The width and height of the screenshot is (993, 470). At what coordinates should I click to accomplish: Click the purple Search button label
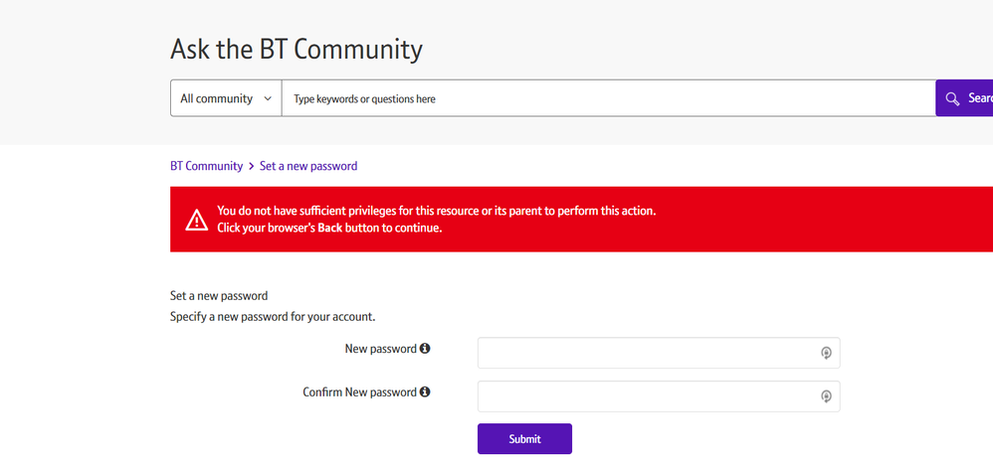[x=979, y=98]
